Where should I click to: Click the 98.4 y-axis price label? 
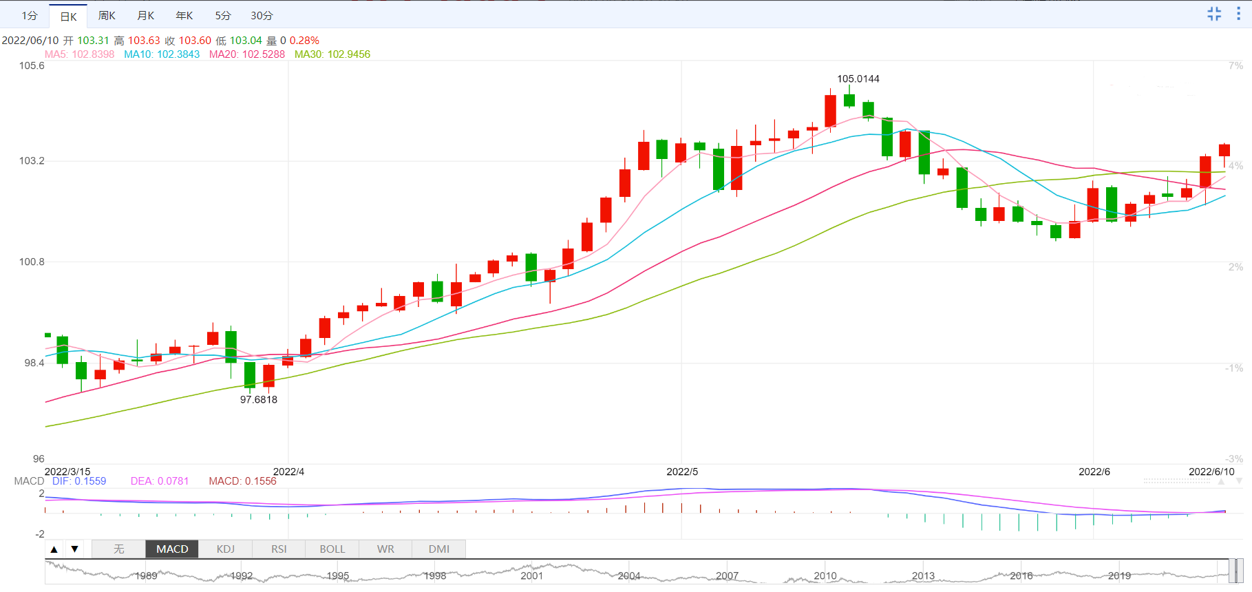tap(34, 363)
